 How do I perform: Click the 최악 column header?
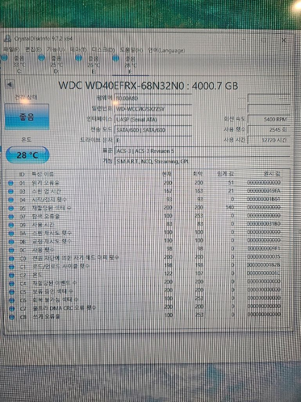197,174
